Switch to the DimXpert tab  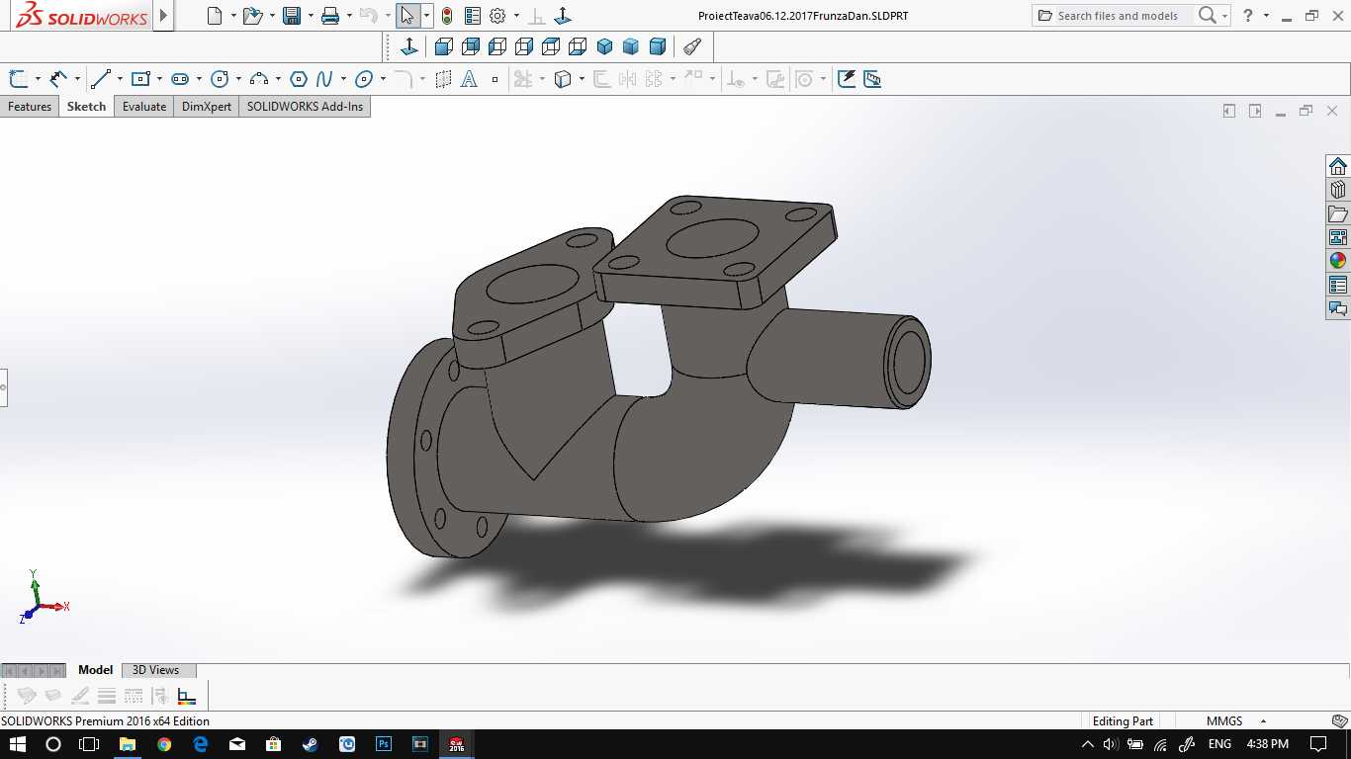(x=207, y=107)
